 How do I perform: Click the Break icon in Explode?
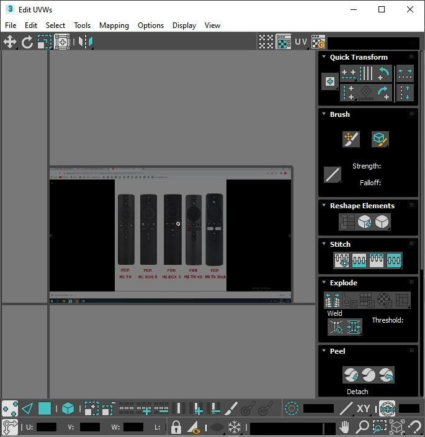333,300
